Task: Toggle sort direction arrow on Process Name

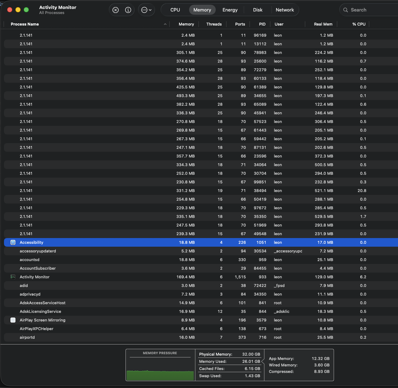Action: point(165,24)
